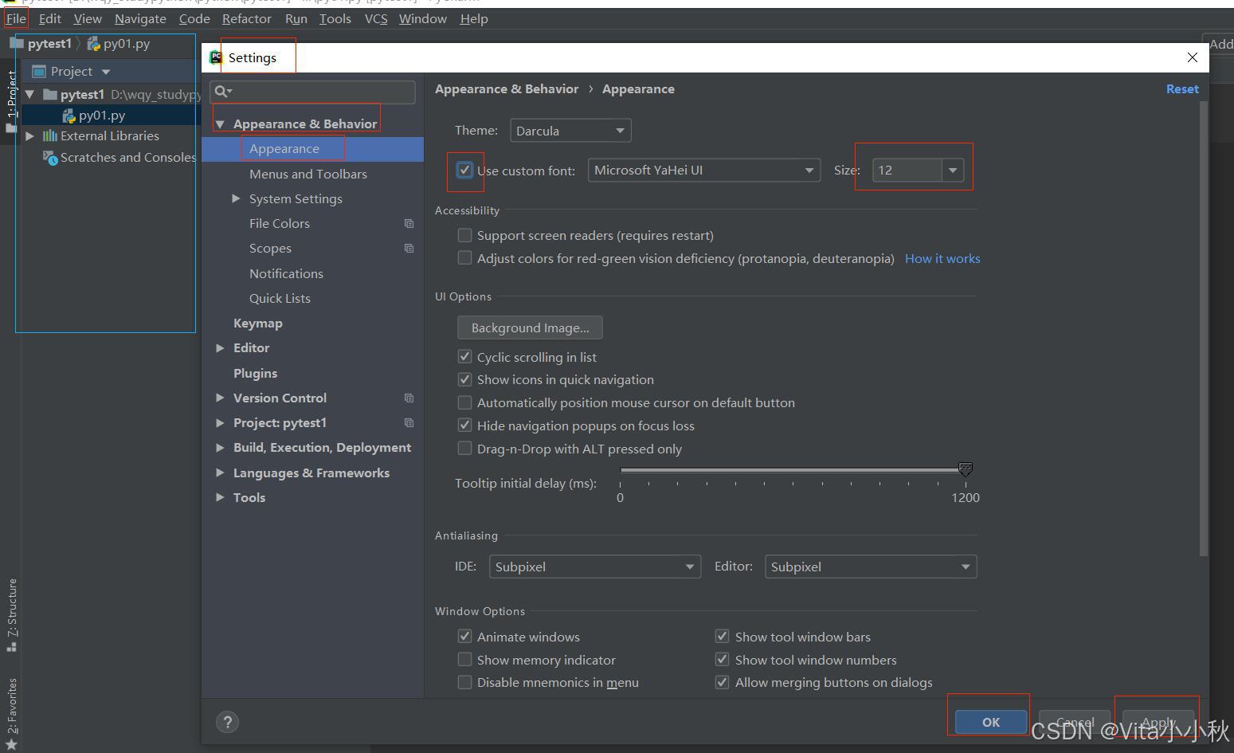Select Plugins in settings tree
Viewport: 1234px width, 753px height.
click(x=256, y=373)
